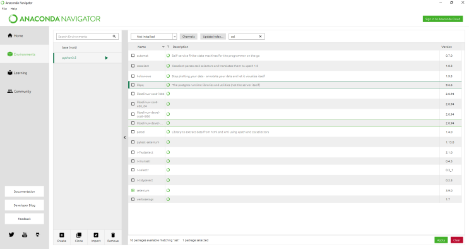Unmark the selenium package checkbox
The height and width of the screenshot is (249, 469).
(133, 190)
